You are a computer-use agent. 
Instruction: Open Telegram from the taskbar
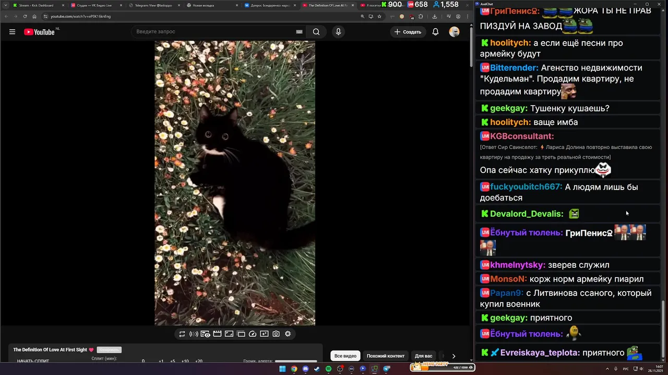[x=386, y=369]
